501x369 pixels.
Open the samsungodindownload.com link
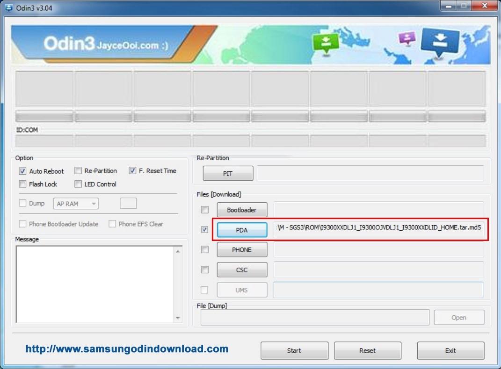[x=127, y=349]
